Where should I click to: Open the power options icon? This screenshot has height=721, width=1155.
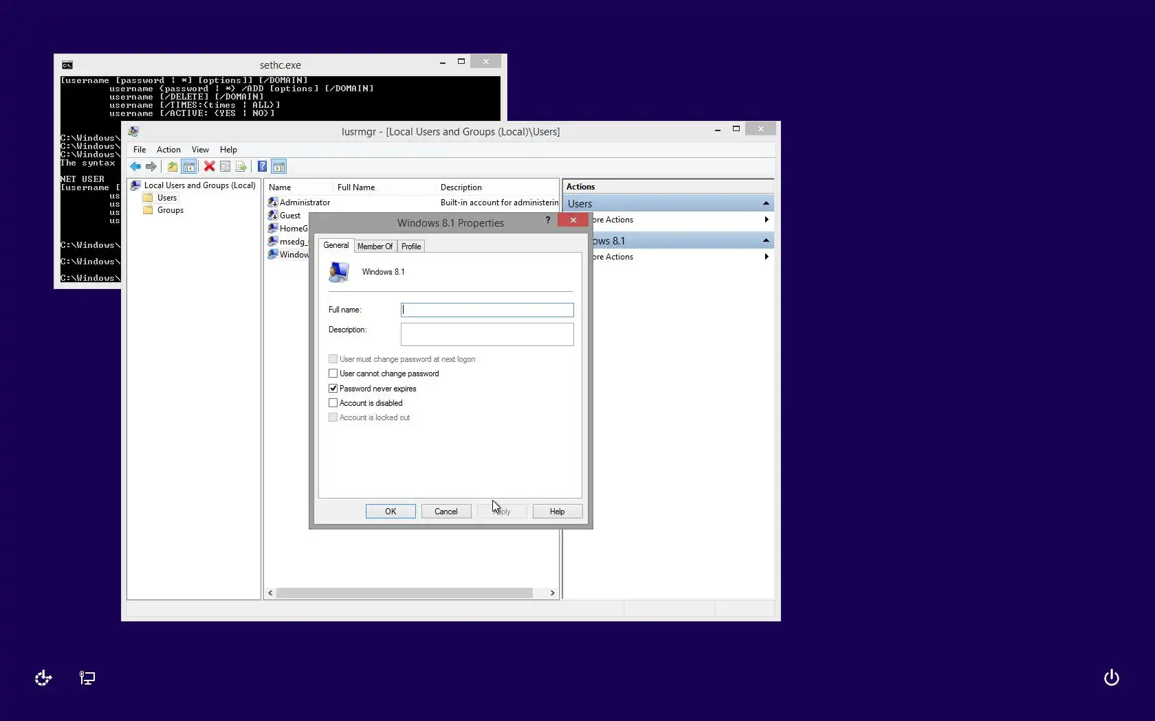(1112, 678)
